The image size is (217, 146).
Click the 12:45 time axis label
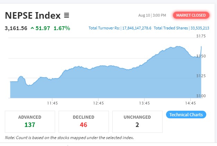pyautogui.click(x=98, y=103)
